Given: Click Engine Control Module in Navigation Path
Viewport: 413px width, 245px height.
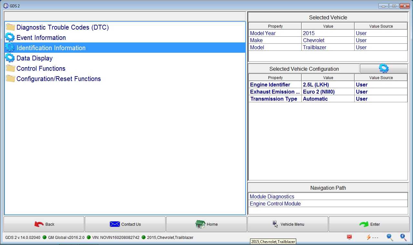Looking at the screenshot, I should pyautogui.click(x=328, y=204).
